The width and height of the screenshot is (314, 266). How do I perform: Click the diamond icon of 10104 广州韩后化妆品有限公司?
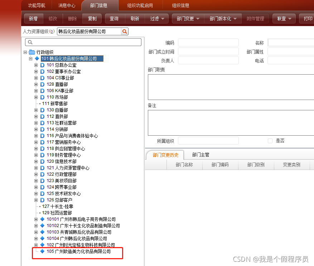point(42,239)
